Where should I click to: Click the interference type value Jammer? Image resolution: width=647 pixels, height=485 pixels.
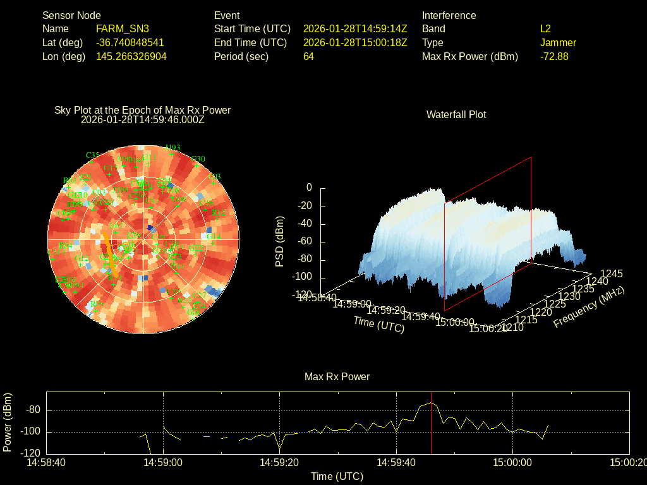pos(558,42)
